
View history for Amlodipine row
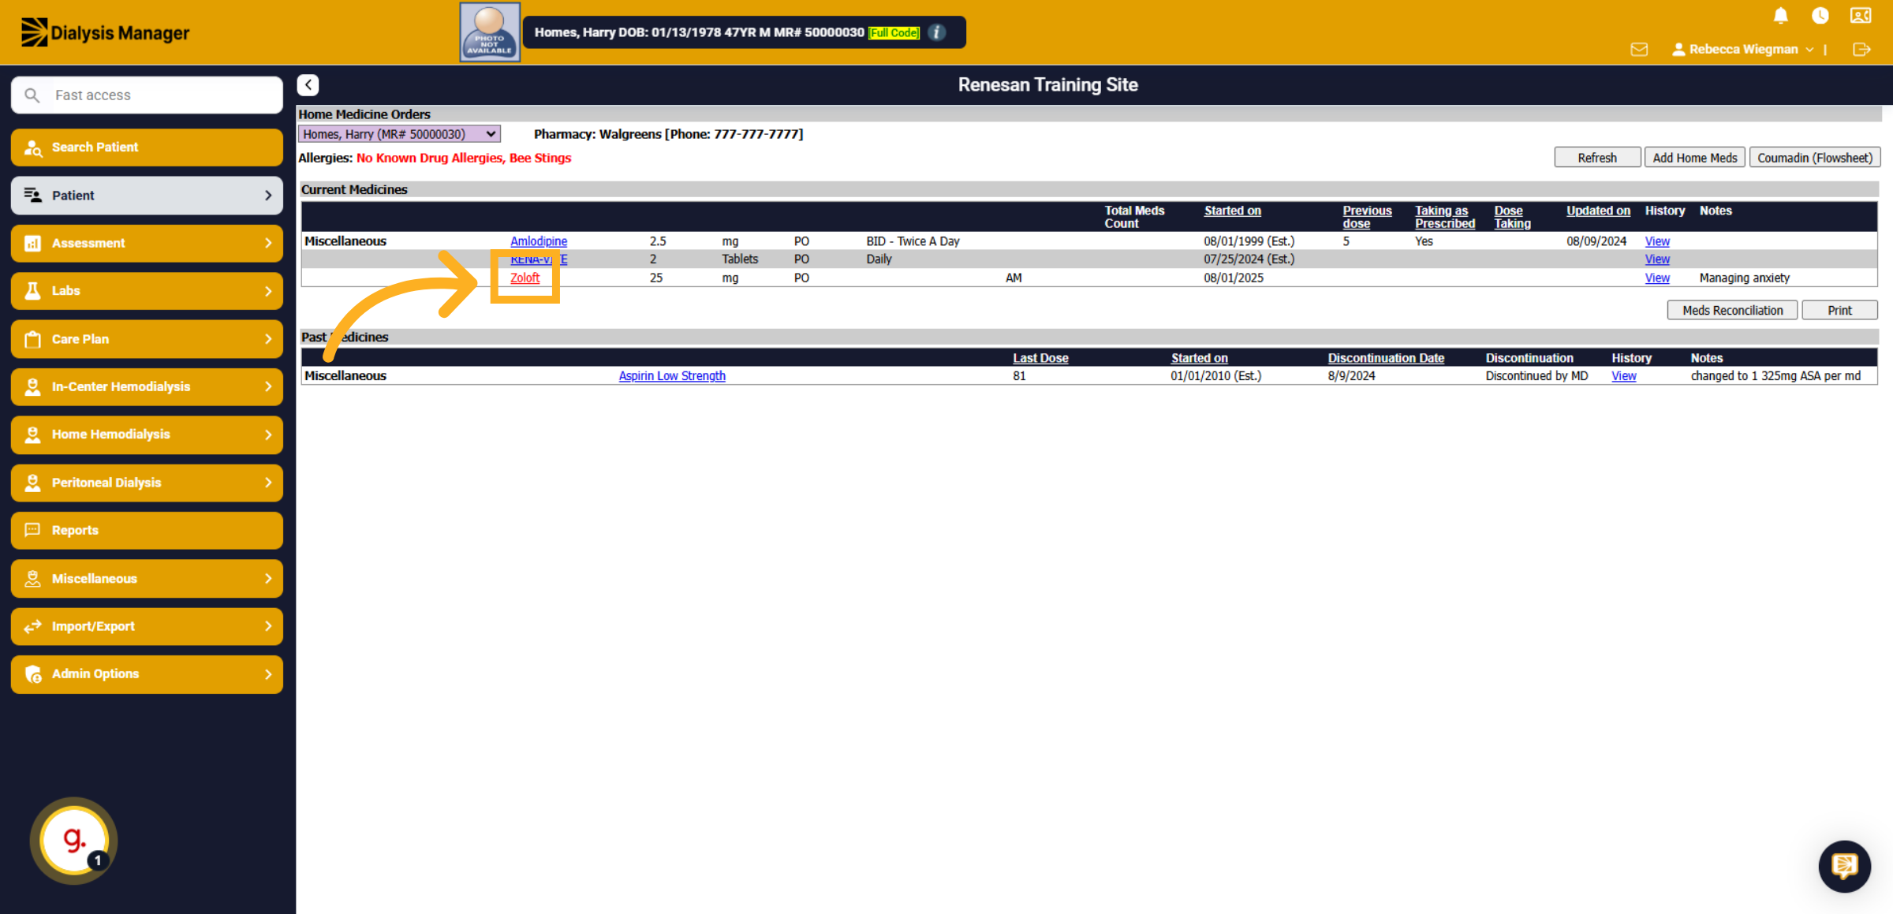[x=1657, y=241]
